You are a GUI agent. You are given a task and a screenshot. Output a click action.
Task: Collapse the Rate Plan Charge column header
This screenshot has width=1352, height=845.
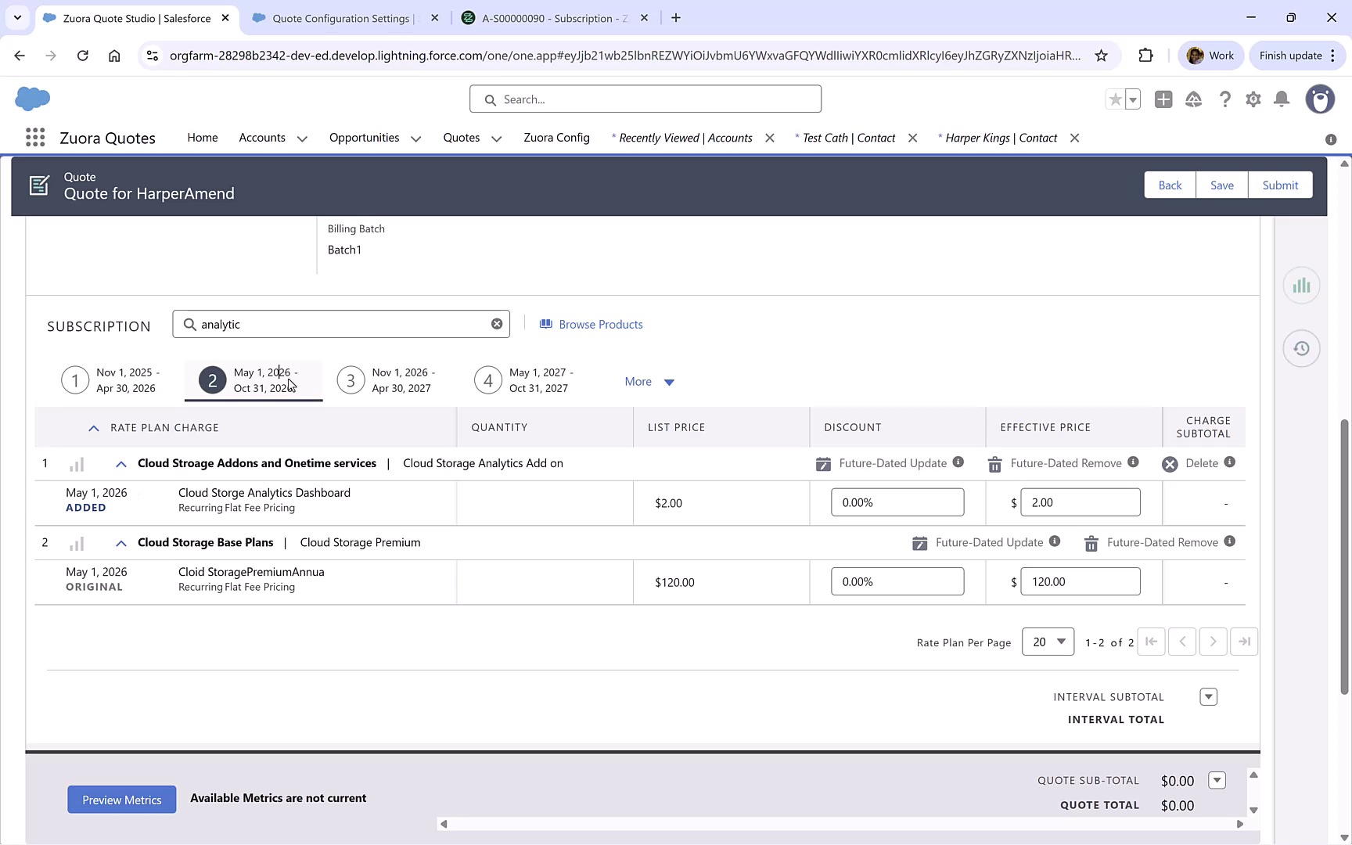click(x=93, y=427)
